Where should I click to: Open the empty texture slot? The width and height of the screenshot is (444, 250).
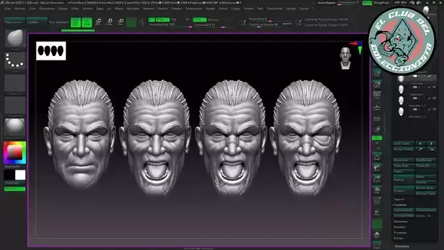point(14,105)
